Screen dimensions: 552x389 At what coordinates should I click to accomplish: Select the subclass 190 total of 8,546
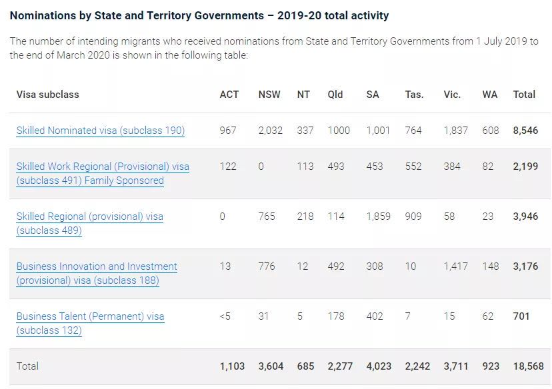(525, 131)
